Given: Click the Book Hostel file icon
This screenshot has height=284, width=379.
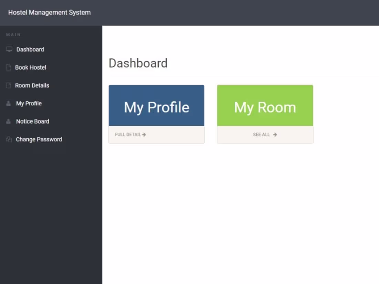Looking at the screenshot, I should [x=9, y=67].
